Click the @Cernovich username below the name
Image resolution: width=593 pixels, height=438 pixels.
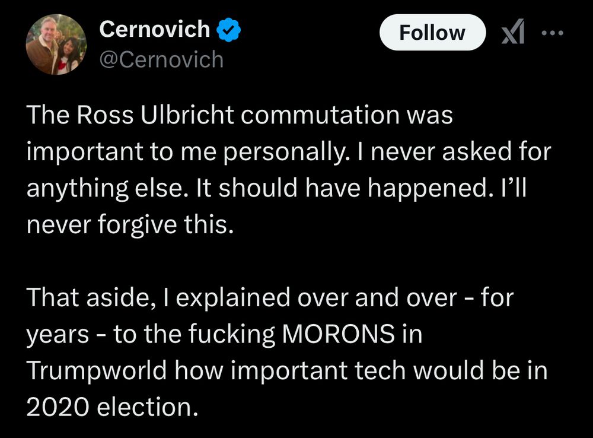[x=161, y=59]
